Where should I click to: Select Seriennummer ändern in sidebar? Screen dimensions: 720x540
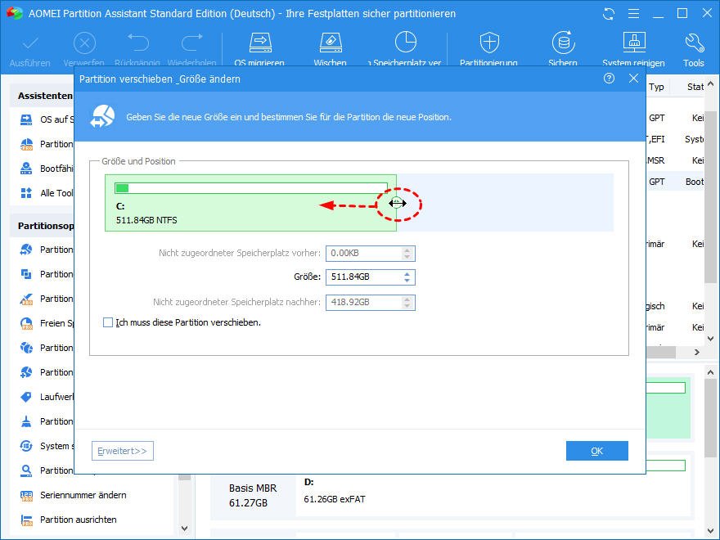83,495
